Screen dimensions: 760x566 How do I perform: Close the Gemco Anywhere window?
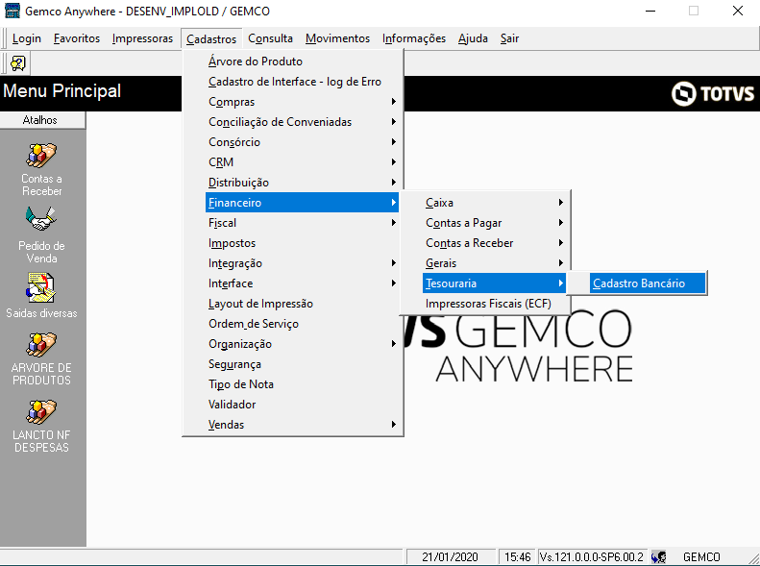coord(738,11)
